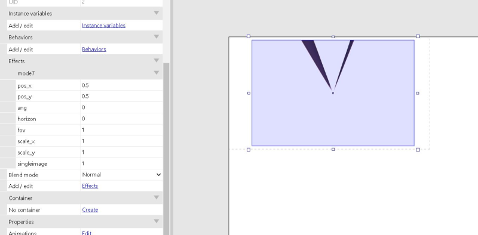
Task: Open the Behaviors link
Action: (94, 50)
